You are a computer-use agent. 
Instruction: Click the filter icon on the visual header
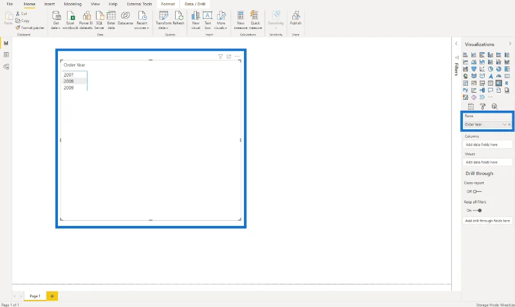220,57
